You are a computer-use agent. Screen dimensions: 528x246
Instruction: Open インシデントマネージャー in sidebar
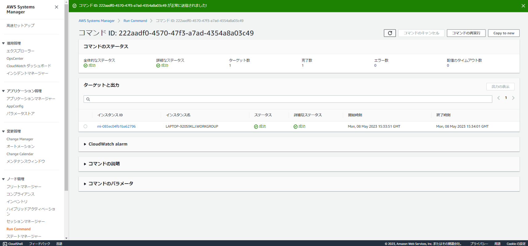(27, 73)
